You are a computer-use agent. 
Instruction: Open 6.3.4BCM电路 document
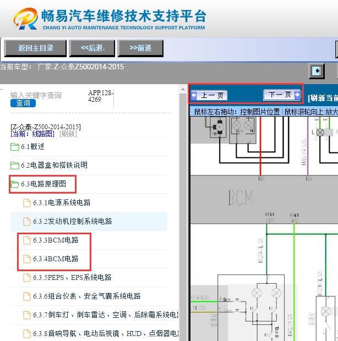point(56,259)
